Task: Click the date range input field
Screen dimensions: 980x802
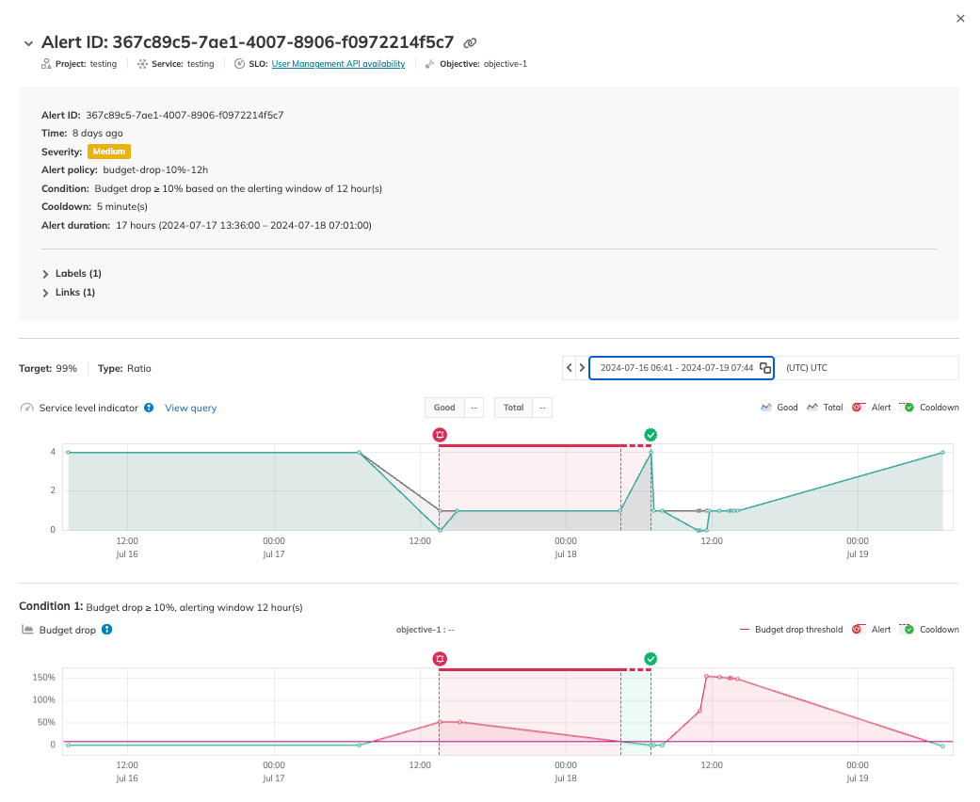Action: pyautogui.click(x=682, y=367)
